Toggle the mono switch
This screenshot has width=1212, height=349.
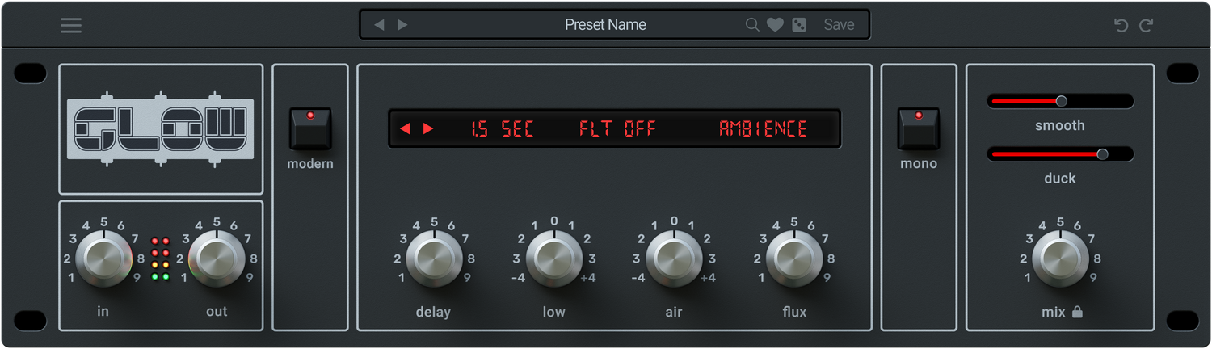click(919, 128)
